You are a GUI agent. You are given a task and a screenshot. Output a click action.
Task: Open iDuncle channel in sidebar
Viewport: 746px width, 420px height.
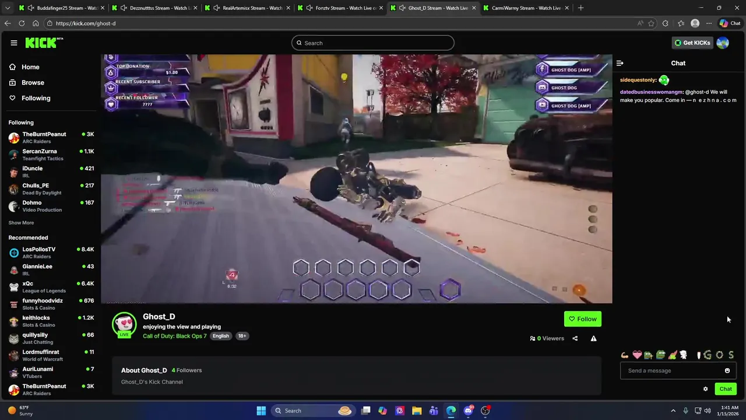point(51,171)
